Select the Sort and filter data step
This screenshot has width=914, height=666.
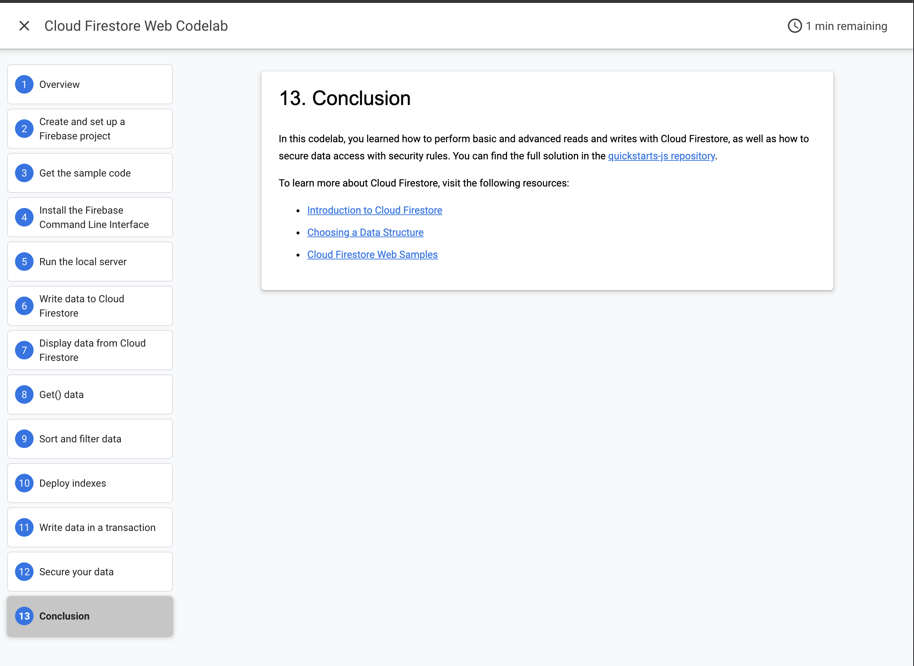tap(80, 439)
